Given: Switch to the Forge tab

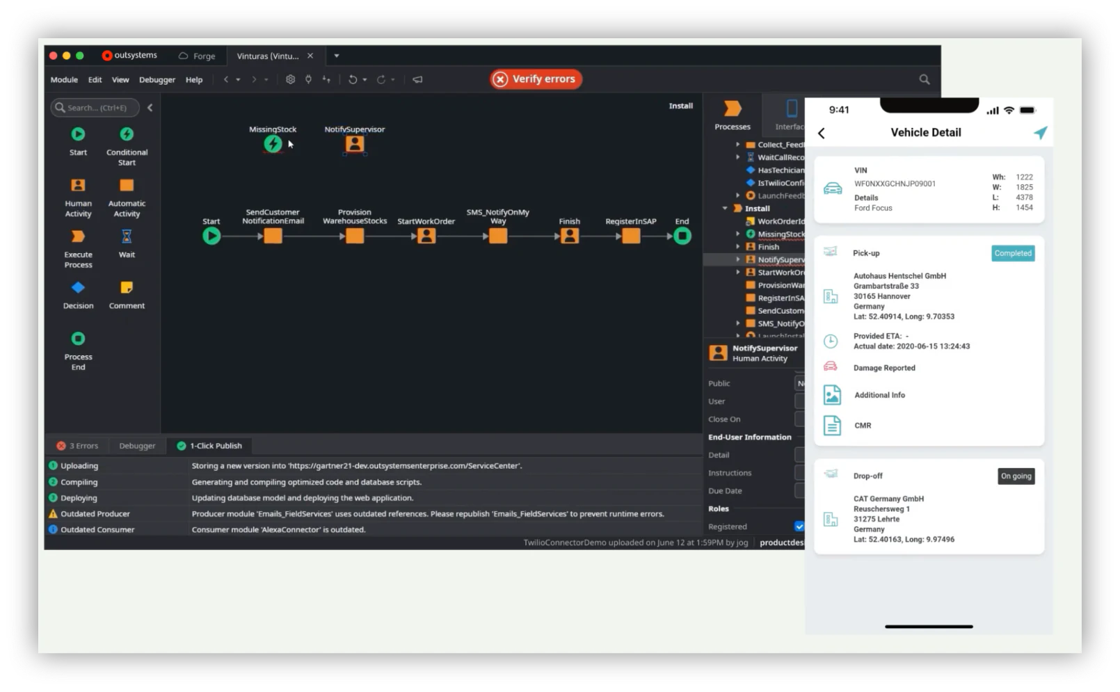Looking at the screenshot, I should [197, 56].
